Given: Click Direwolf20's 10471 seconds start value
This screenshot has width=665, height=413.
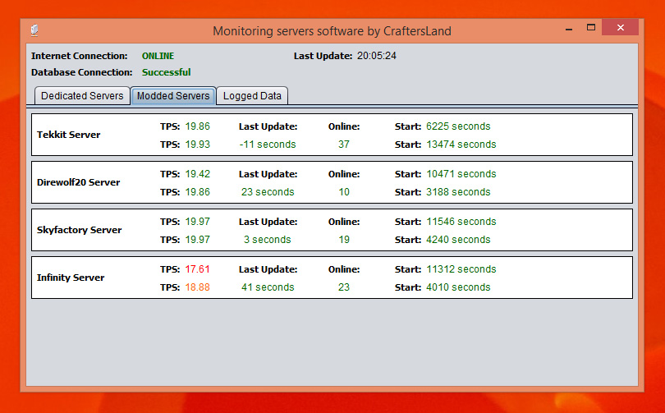Looking at the screenshot, I should pos(461,174).
